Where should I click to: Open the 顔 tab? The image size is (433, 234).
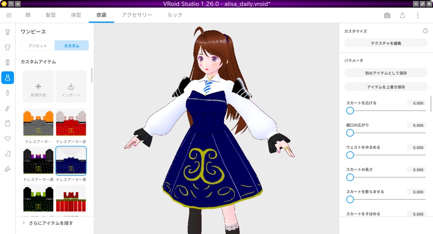click(x=28, y=15)
